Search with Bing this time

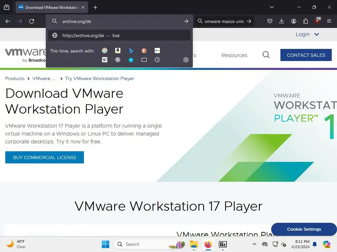tap(131, 51)
